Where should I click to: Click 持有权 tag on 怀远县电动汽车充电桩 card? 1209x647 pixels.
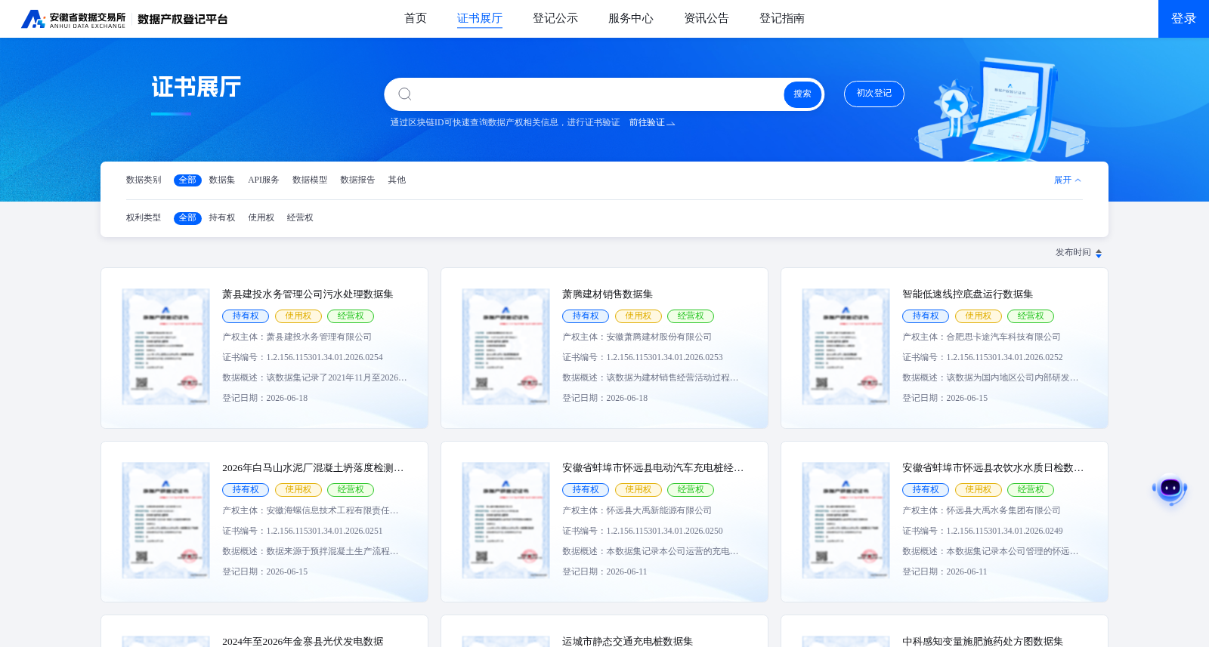586,490
